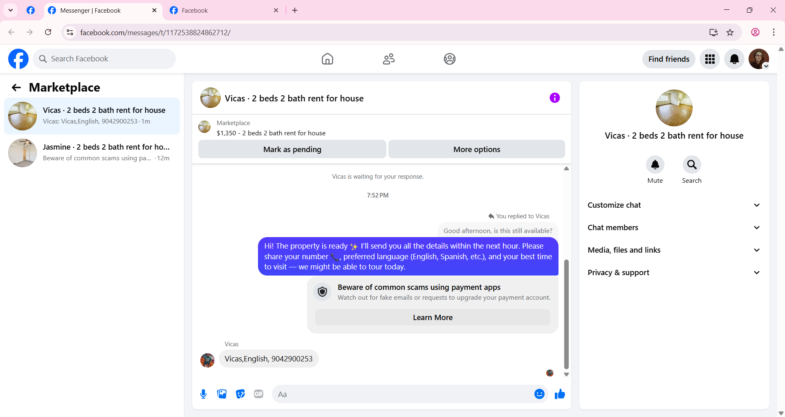Click Mark as pending button
The height and width of the screenshot is (417, 785).
[x=292, y=150]
